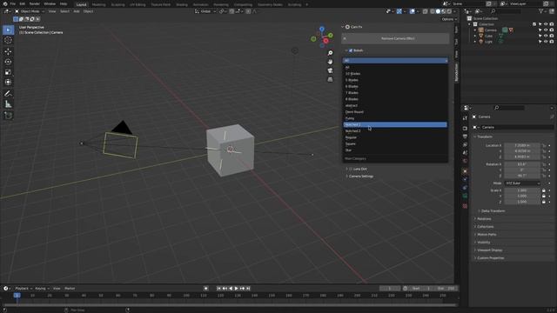557x313 pixels.
Task: Click the viewport Options button
Action: 449,19
